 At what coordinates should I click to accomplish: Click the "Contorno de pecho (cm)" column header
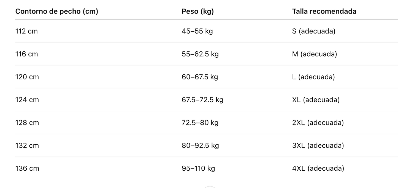56,11
